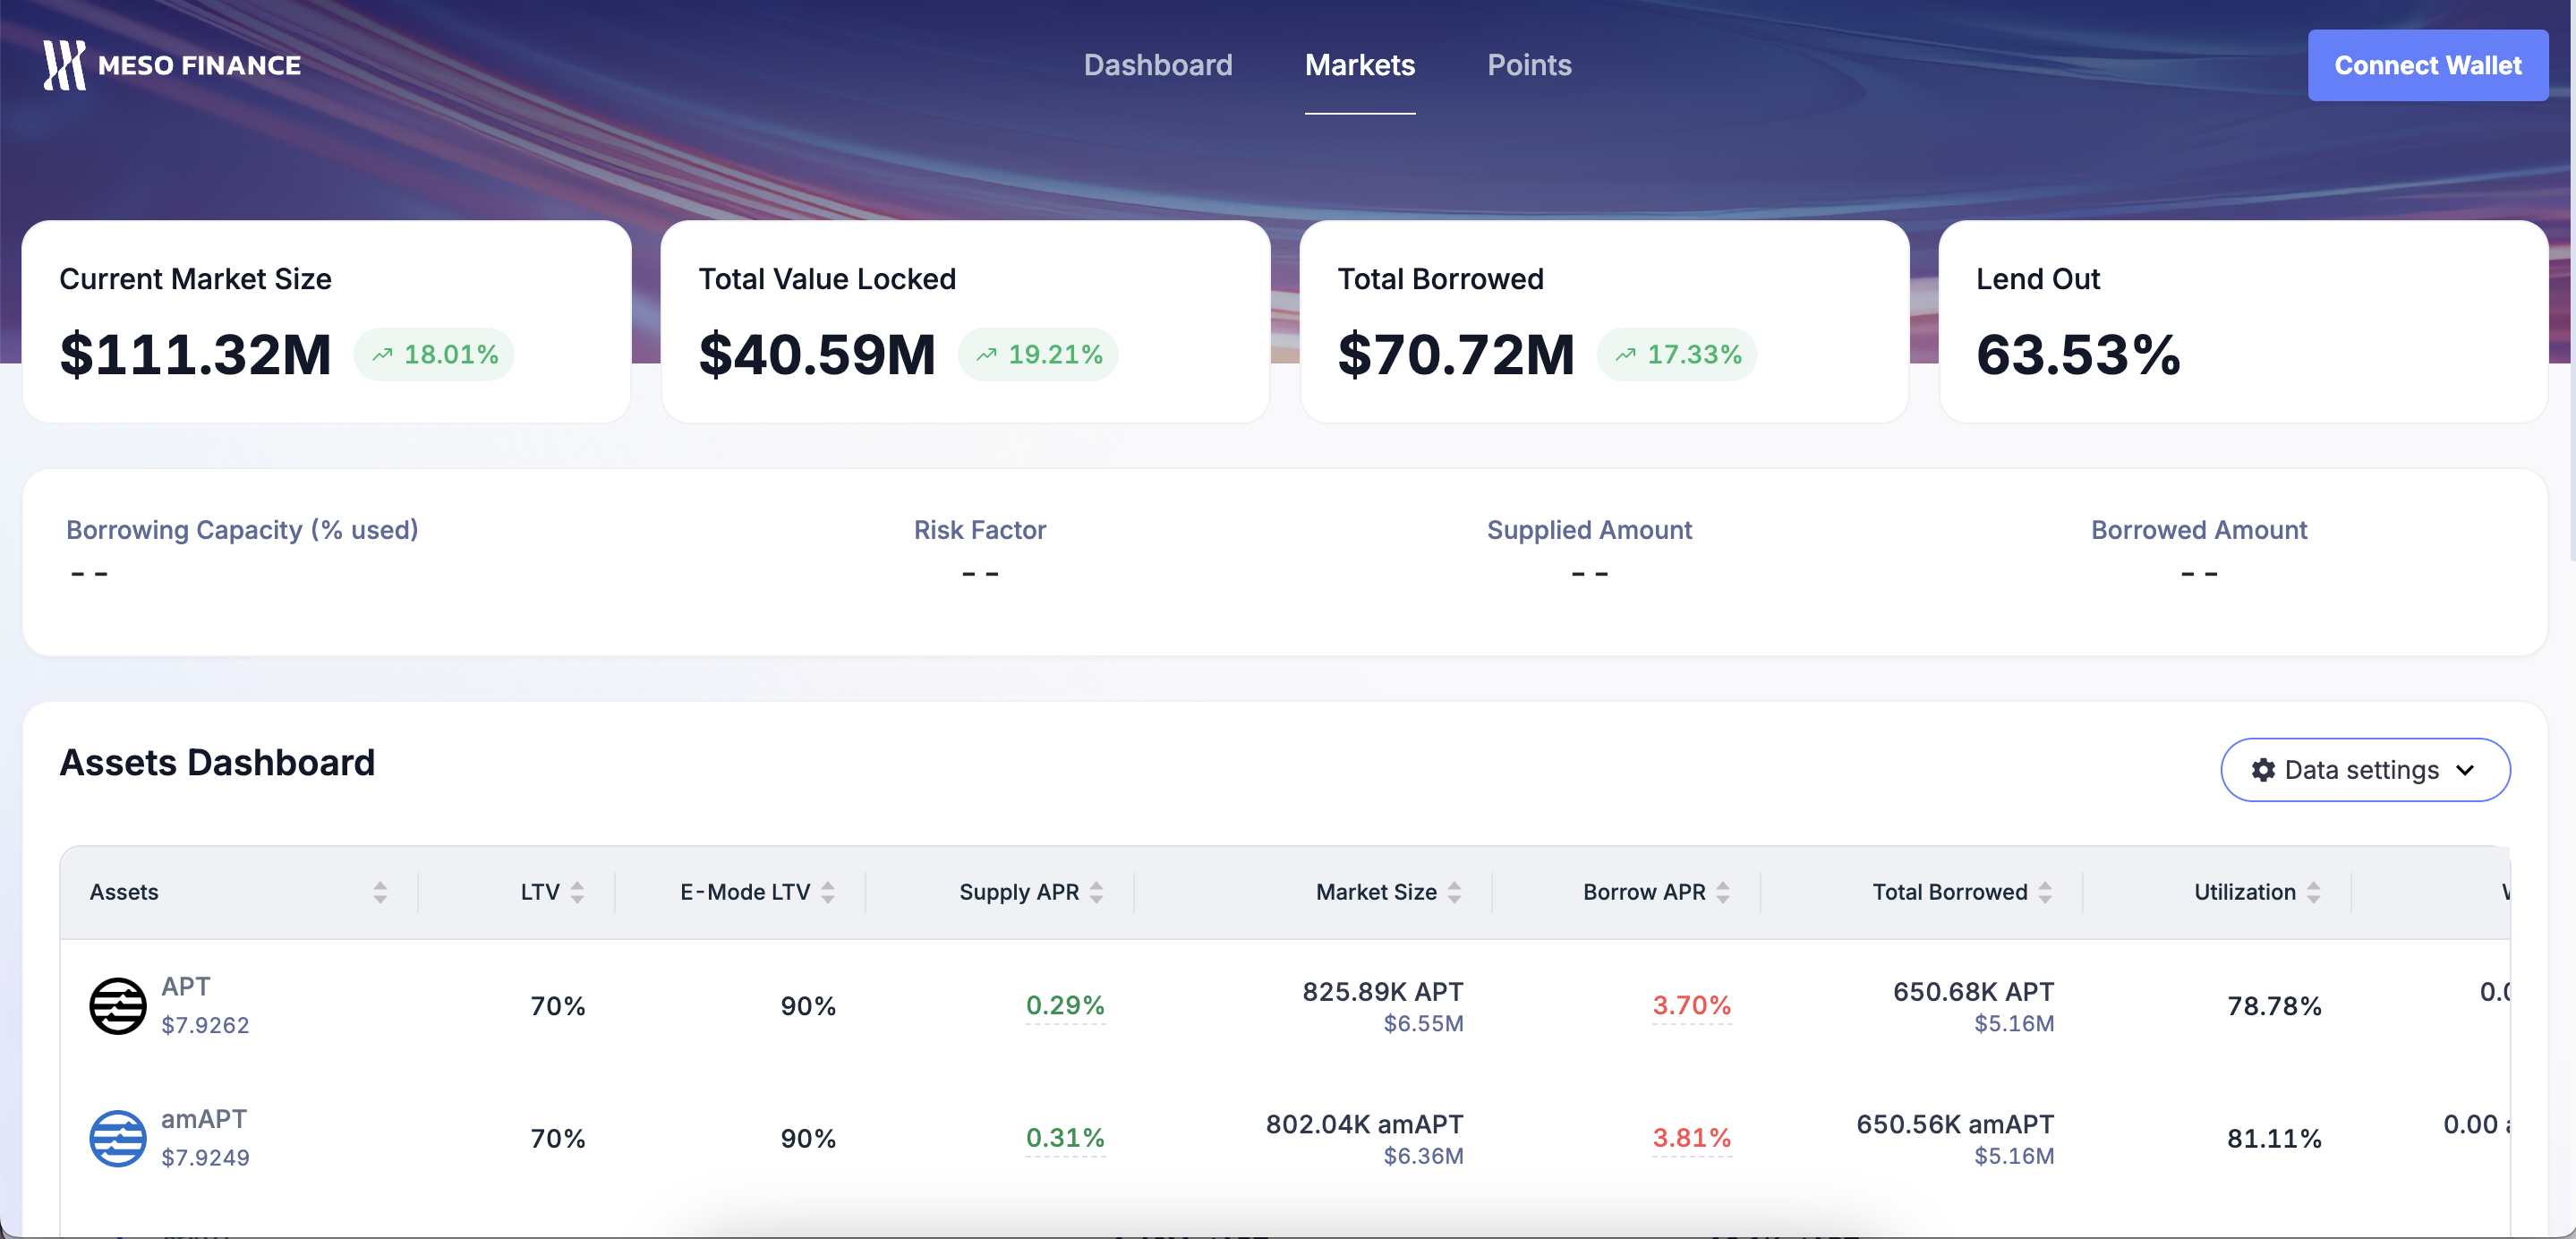
Task: Sort the table by LTV column
Action: 577,892
